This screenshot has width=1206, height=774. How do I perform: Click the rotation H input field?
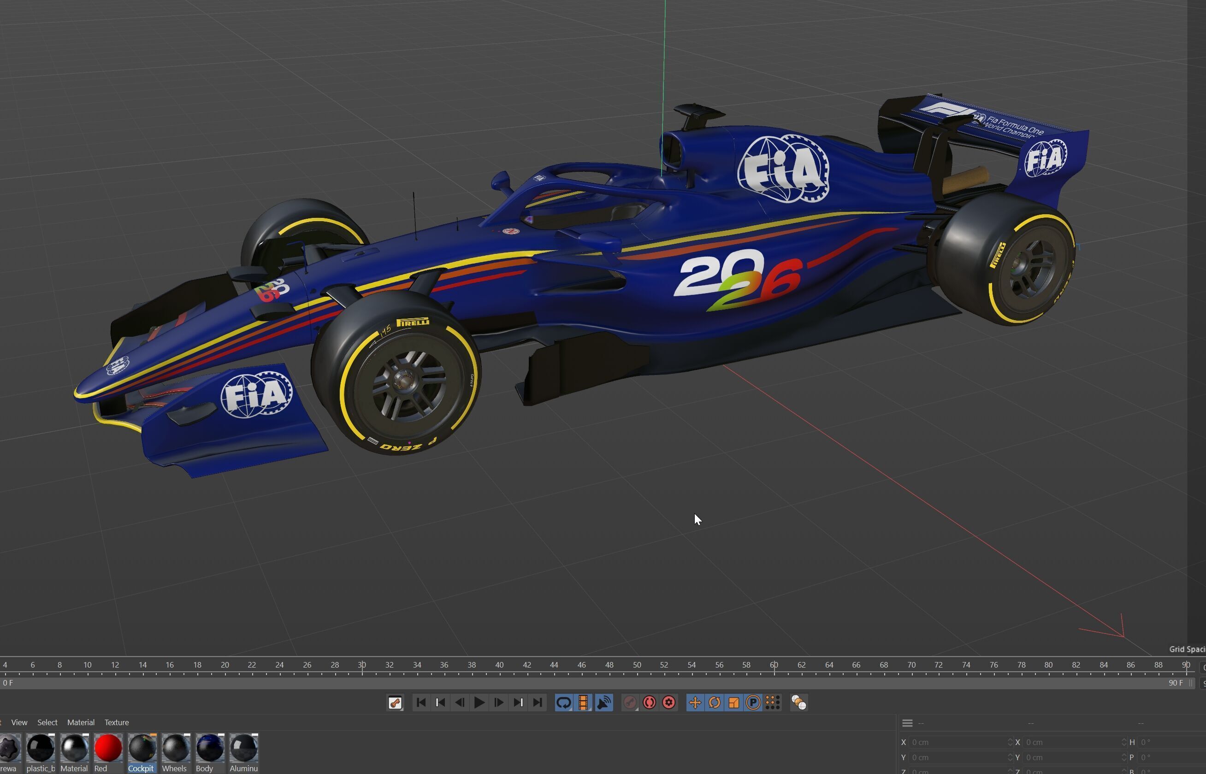pos(1171,742)
